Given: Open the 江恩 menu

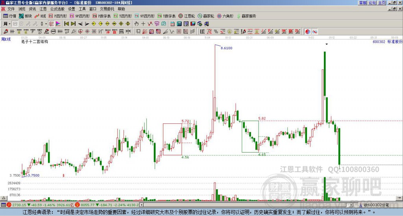Looking at the screenshot, I should (43, 9).
